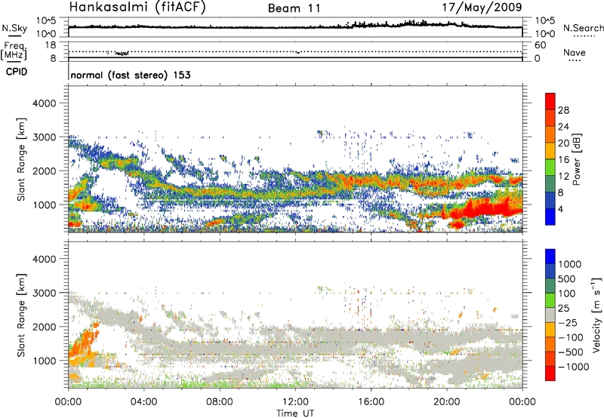Select the Freq. [MHz] axis label
604x418 pixels.
(x=14, y=51)
